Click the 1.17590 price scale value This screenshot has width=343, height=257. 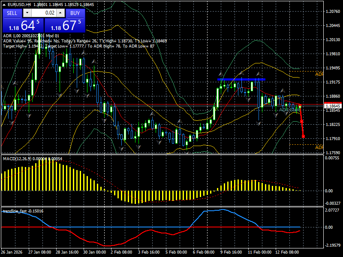[x=333, y=153]
